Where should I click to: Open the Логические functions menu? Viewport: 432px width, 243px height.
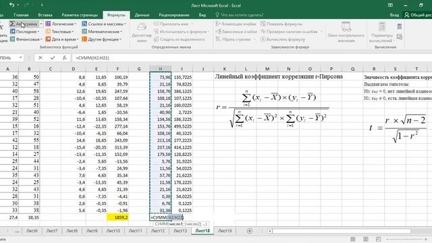tap(61, 24)
